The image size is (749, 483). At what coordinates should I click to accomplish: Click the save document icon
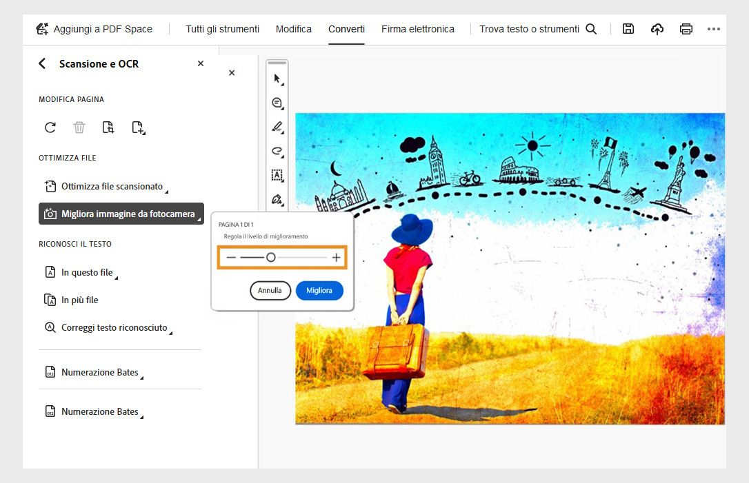628,29
